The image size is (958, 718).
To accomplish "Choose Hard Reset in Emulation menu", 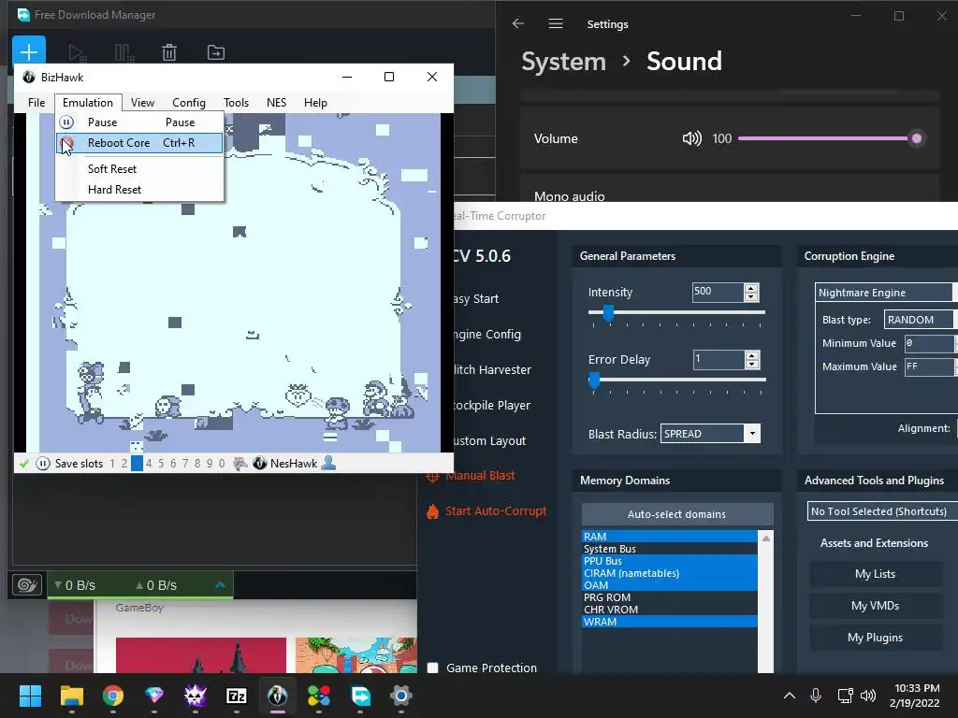I will point(140,190).
